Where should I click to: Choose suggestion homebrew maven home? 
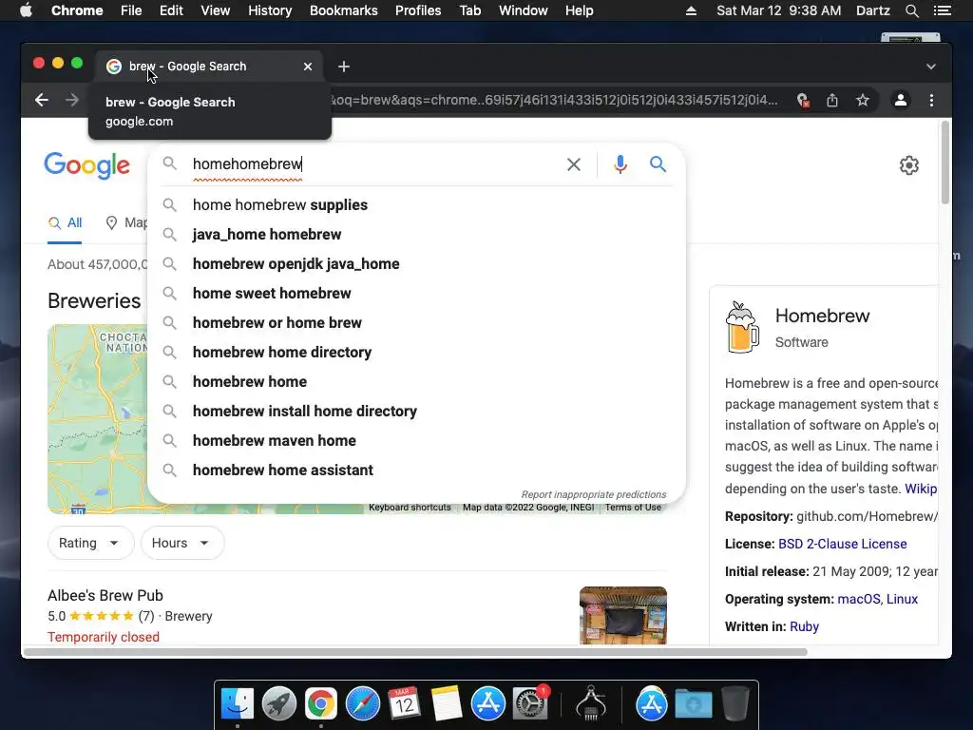click(417, 441)
